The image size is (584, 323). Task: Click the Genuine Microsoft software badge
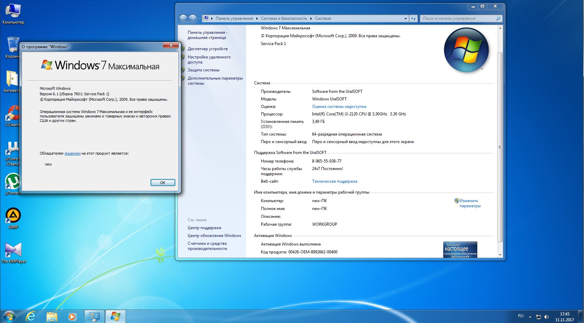point(460,250)
